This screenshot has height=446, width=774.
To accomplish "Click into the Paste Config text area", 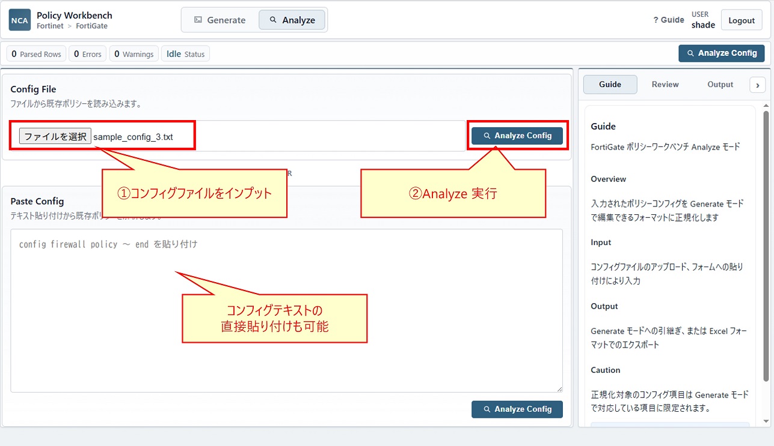I will coord(286,310).
